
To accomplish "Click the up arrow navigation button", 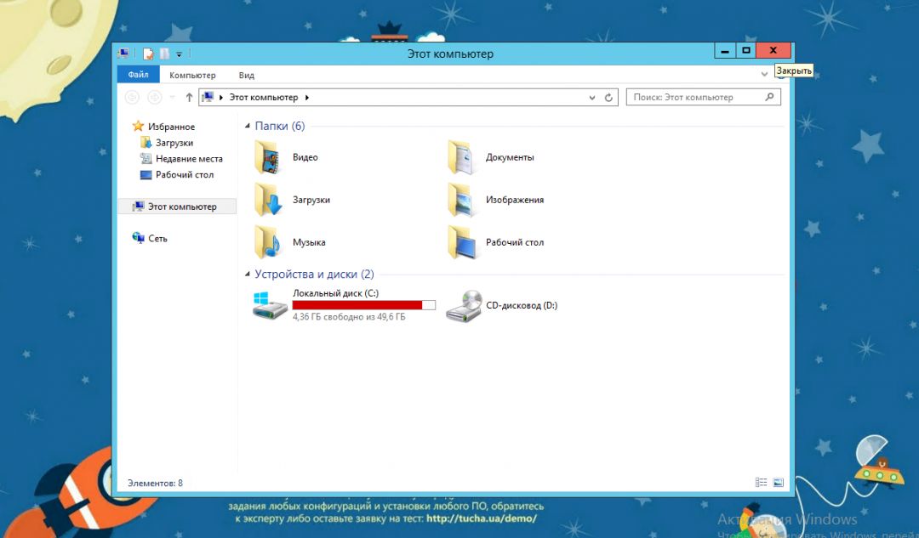I will [x=189, y=98].
